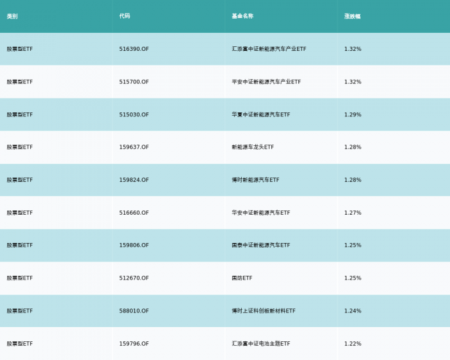Click fund name 国防ETF

click(242, 278)
